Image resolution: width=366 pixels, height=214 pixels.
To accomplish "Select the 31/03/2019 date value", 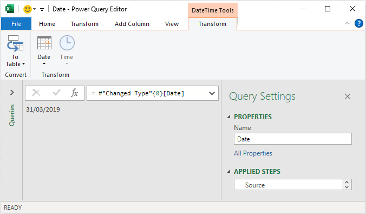I will pyautogui.click(x=43, y=109).
